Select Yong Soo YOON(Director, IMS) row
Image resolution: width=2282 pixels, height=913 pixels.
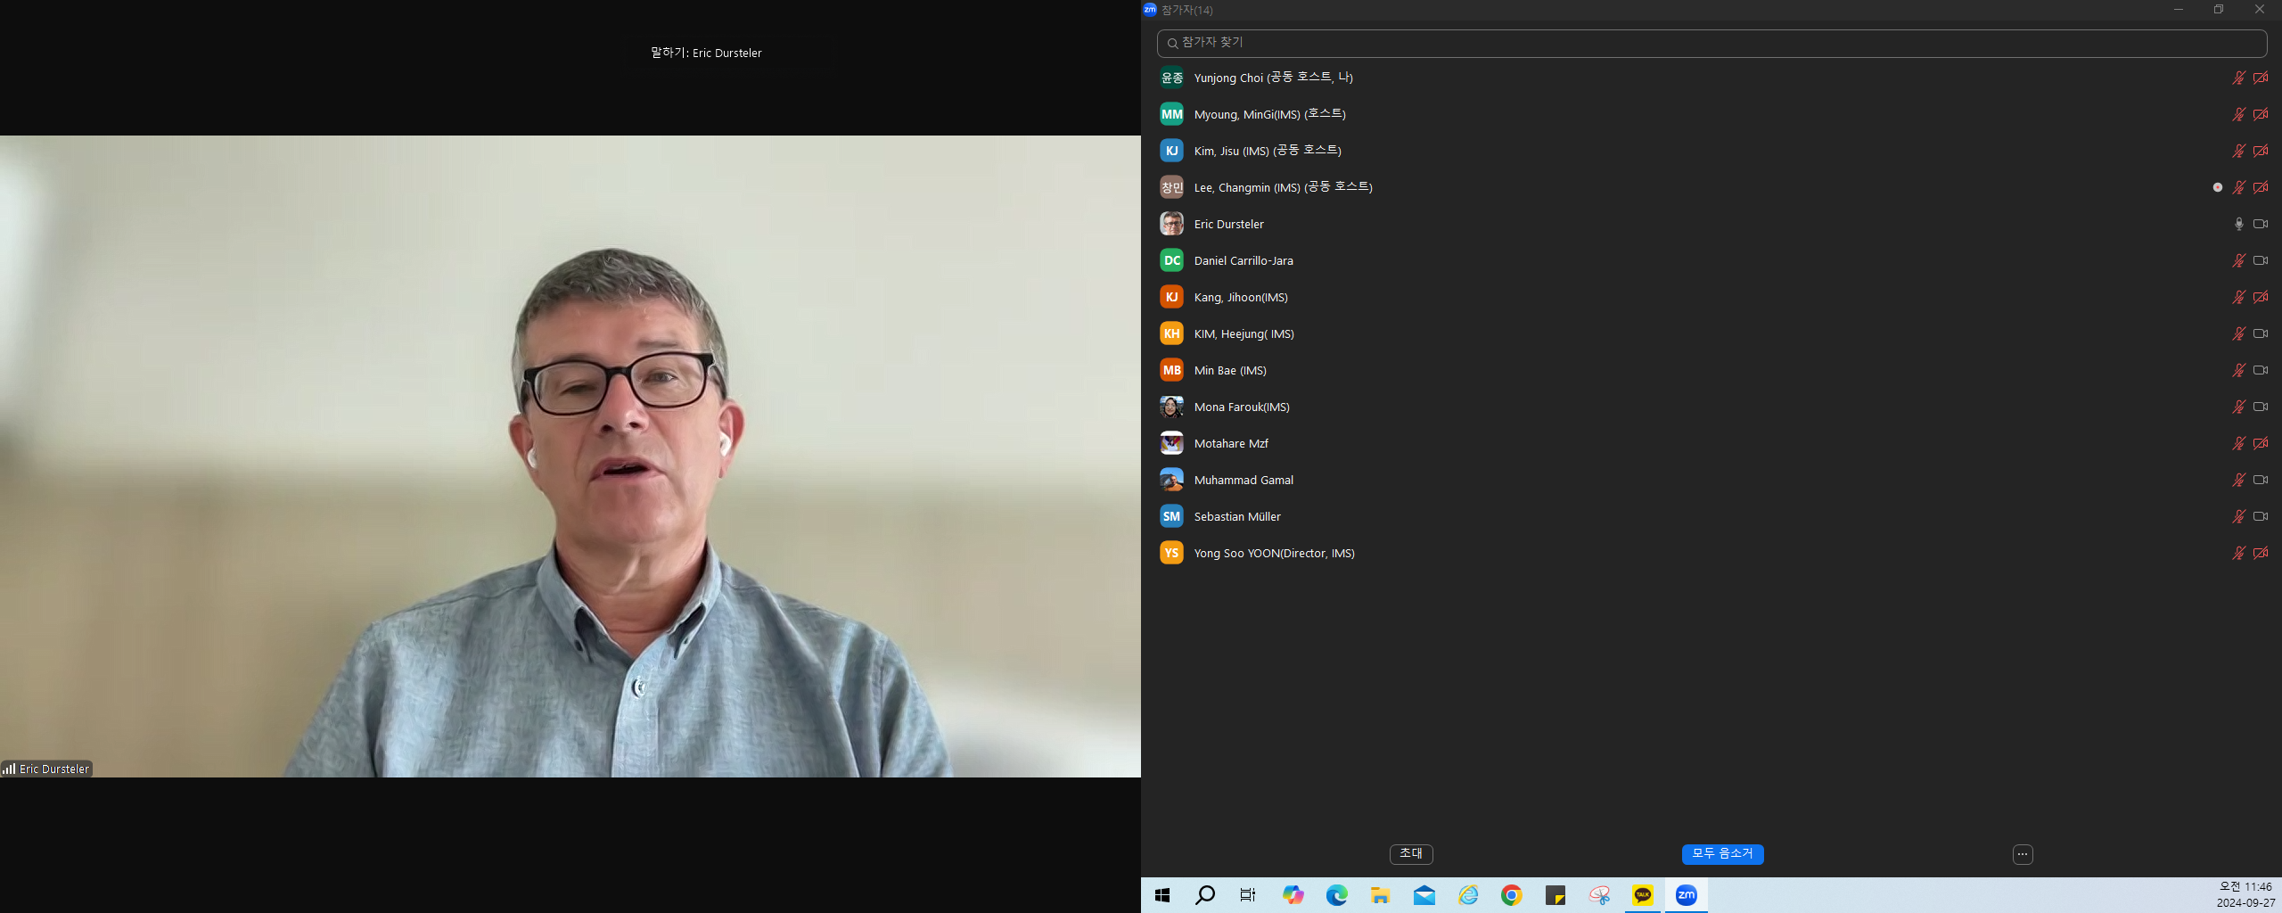pos(1711,553)
